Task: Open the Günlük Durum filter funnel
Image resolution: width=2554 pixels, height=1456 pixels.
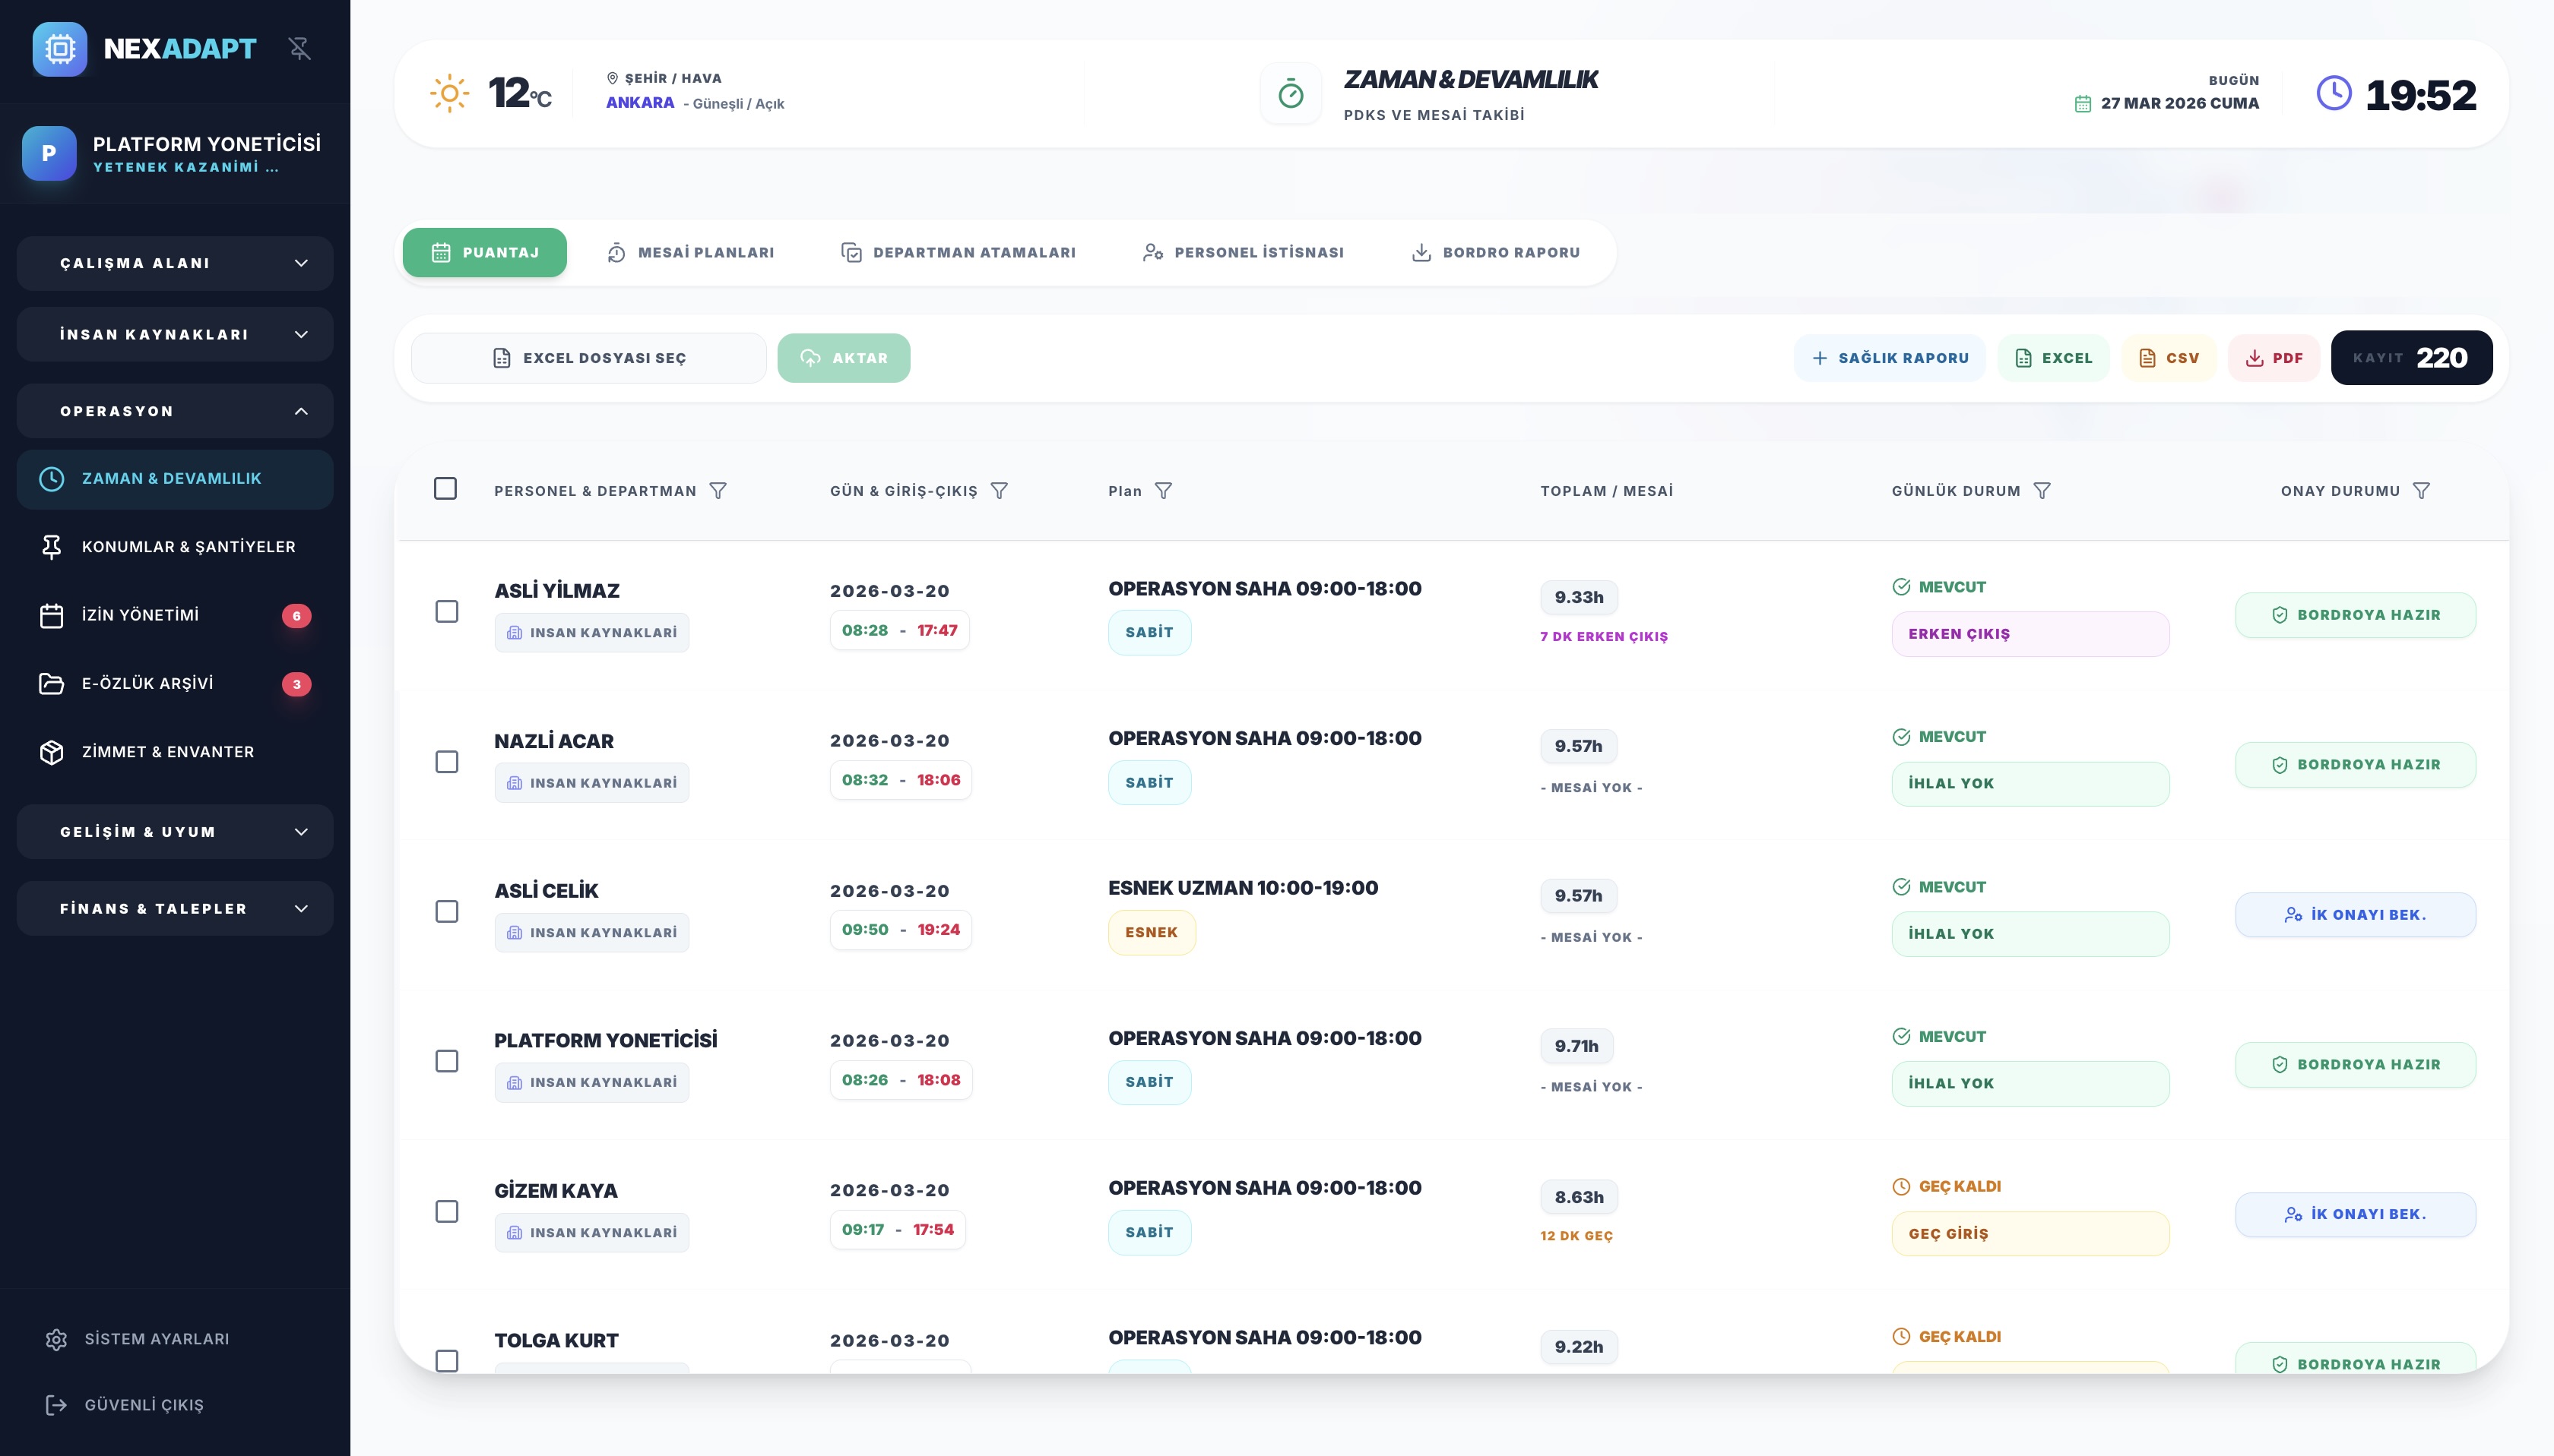Action: pos(2042,491)
